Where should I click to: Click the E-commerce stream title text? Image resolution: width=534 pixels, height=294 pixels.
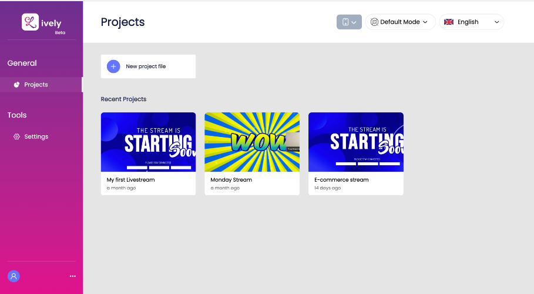(341, 180)
